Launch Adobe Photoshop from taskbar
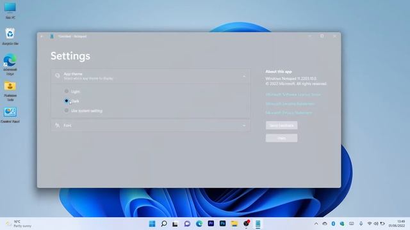 [x=222, y=224]
